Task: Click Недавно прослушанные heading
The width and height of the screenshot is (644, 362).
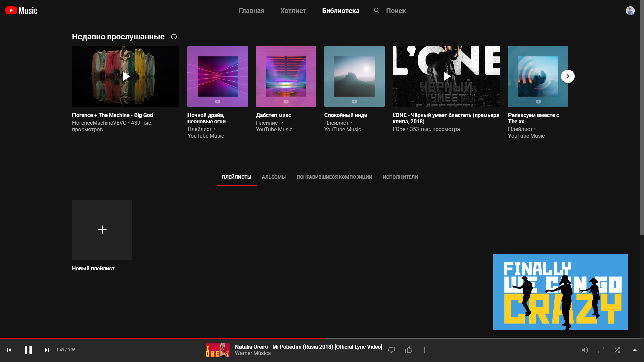Action: [x=118, y=37]
